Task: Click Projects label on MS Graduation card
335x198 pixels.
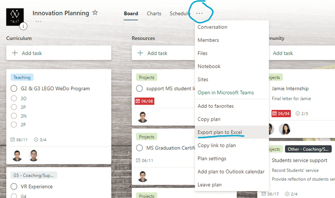Action: [147, 136]
